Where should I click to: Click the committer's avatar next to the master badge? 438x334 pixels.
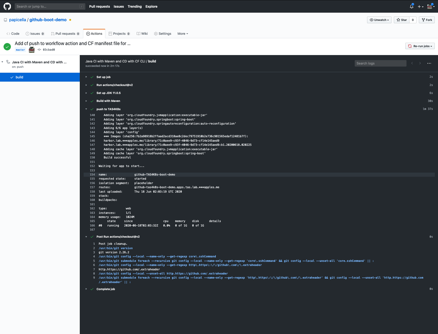(31, 49)
